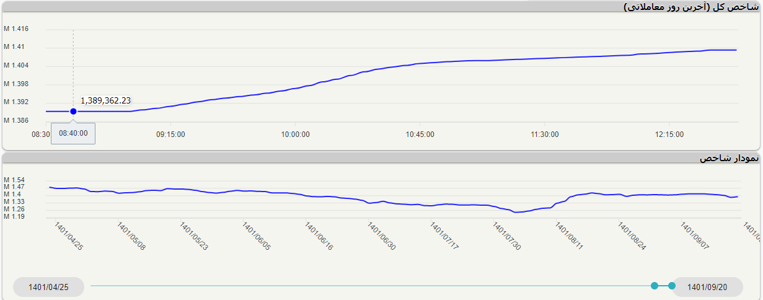Screen dimensions: 763x300
Task: Click the M 1.416 y-axis label
Action: (16, 29)
